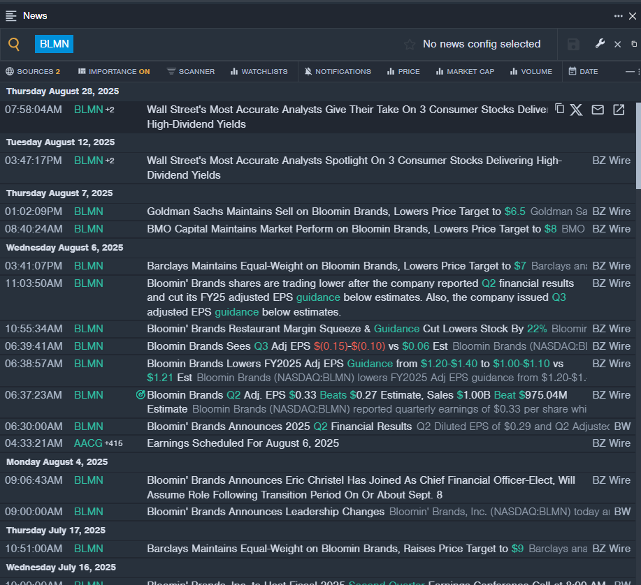Open the Watchlists filter dropdown
This screenshot has width=641, height=585.
pyautogui.click(x=259, y=71)
